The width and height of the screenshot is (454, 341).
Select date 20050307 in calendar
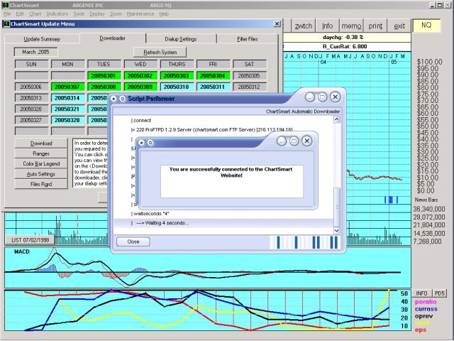[67, 87]
